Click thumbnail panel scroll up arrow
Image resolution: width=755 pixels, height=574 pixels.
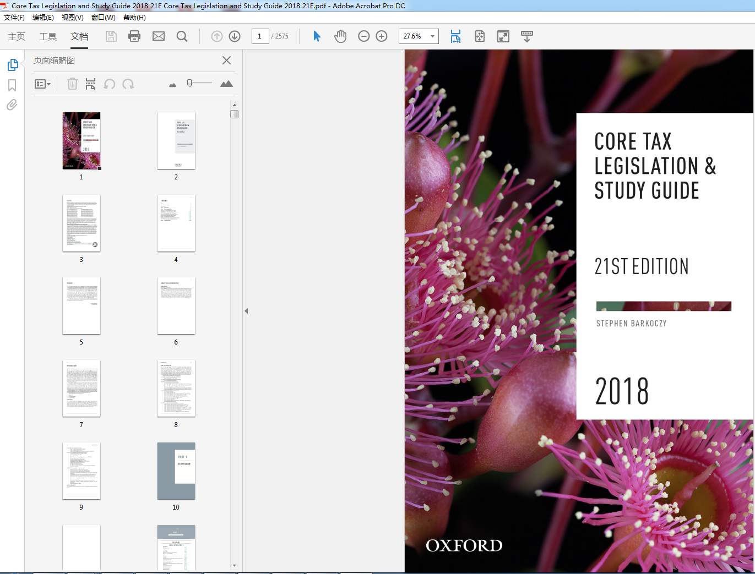(235, 105)
